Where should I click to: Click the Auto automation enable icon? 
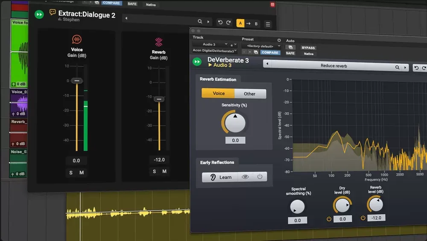290,47
